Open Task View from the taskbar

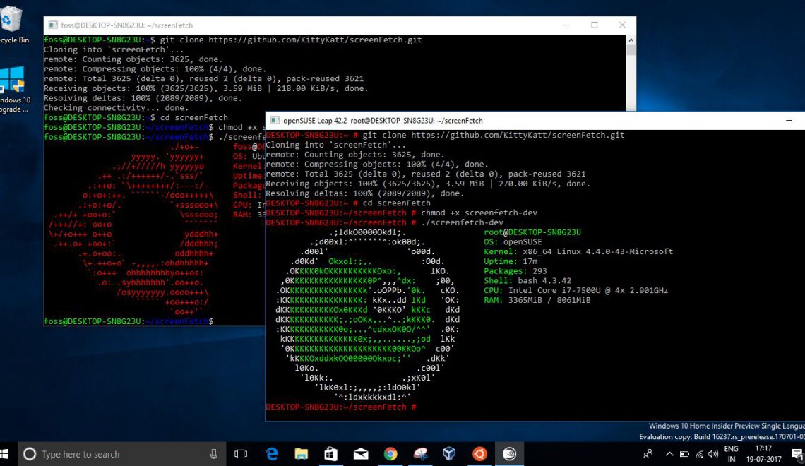241,454
